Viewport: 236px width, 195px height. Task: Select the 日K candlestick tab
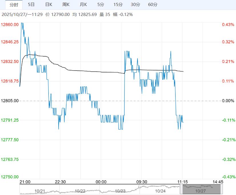[x=49, y=5]
